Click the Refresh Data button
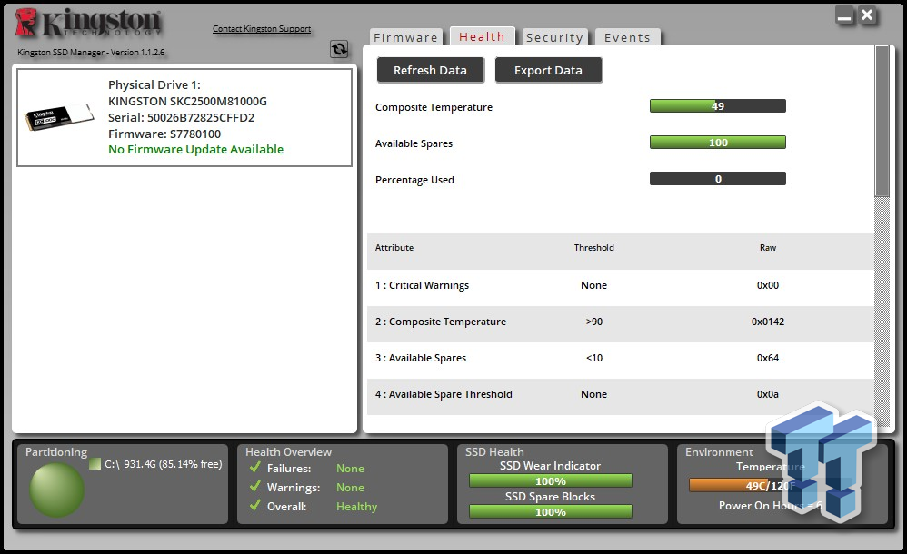This screenshot has width=907, height=554. 430,70
